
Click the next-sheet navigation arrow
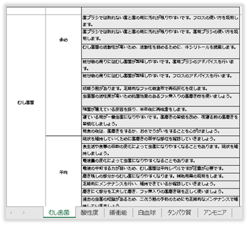coord(24,212)
